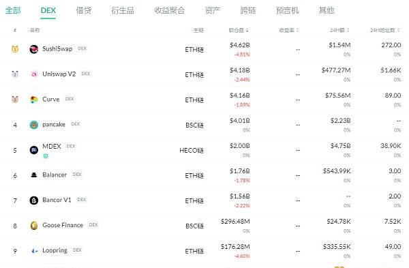Screen dimensions: 409x268
Task: Open the 衍生品 tab
Action: [x=123, y=10]
